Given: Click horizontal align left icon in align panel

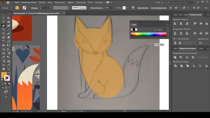Looking at the screenshot, I should (x=175, y=24).
